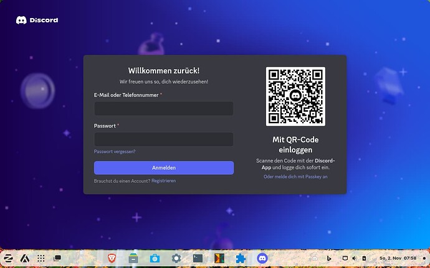
Task: Focus the E-Mail oder Telefonnummer field
Action: (163, 108)
